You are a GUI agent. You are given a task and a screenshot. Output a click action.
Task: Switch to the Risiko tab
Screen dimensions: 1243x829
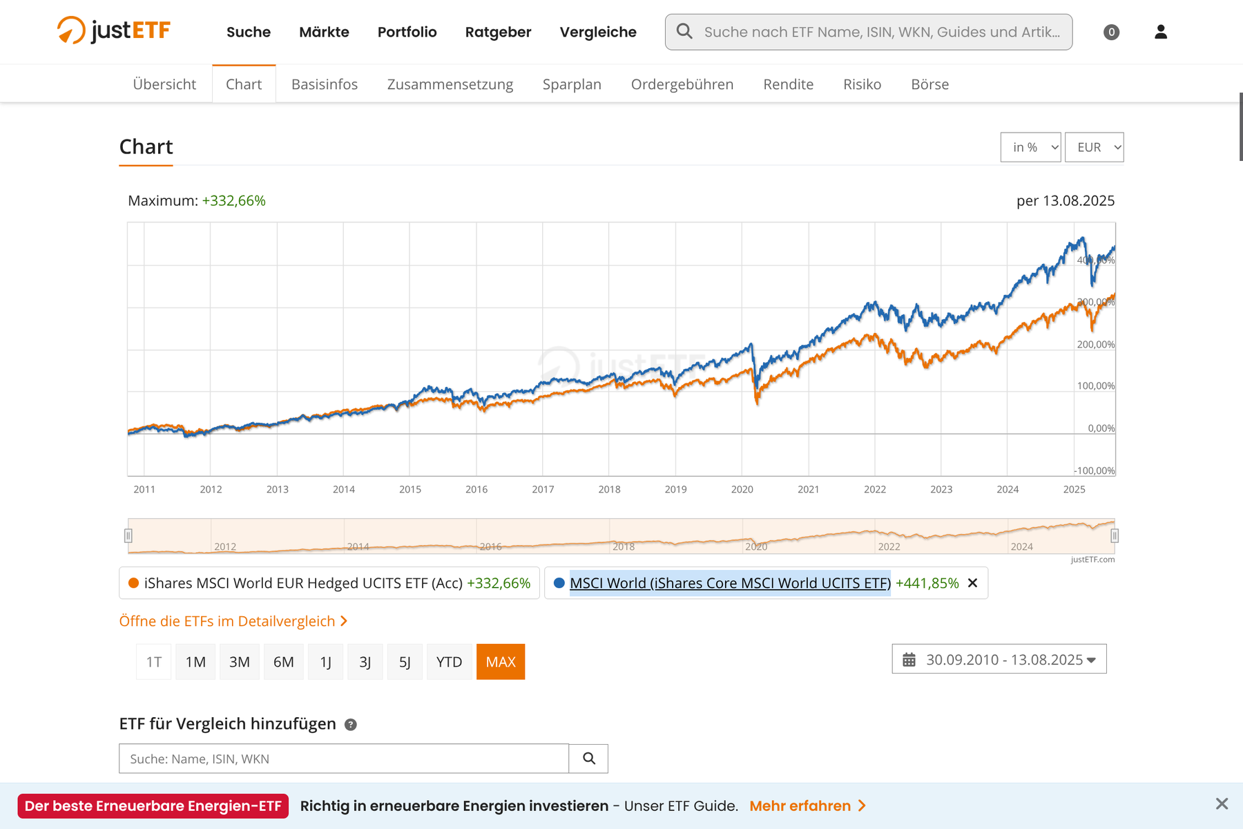pos(862,84)
